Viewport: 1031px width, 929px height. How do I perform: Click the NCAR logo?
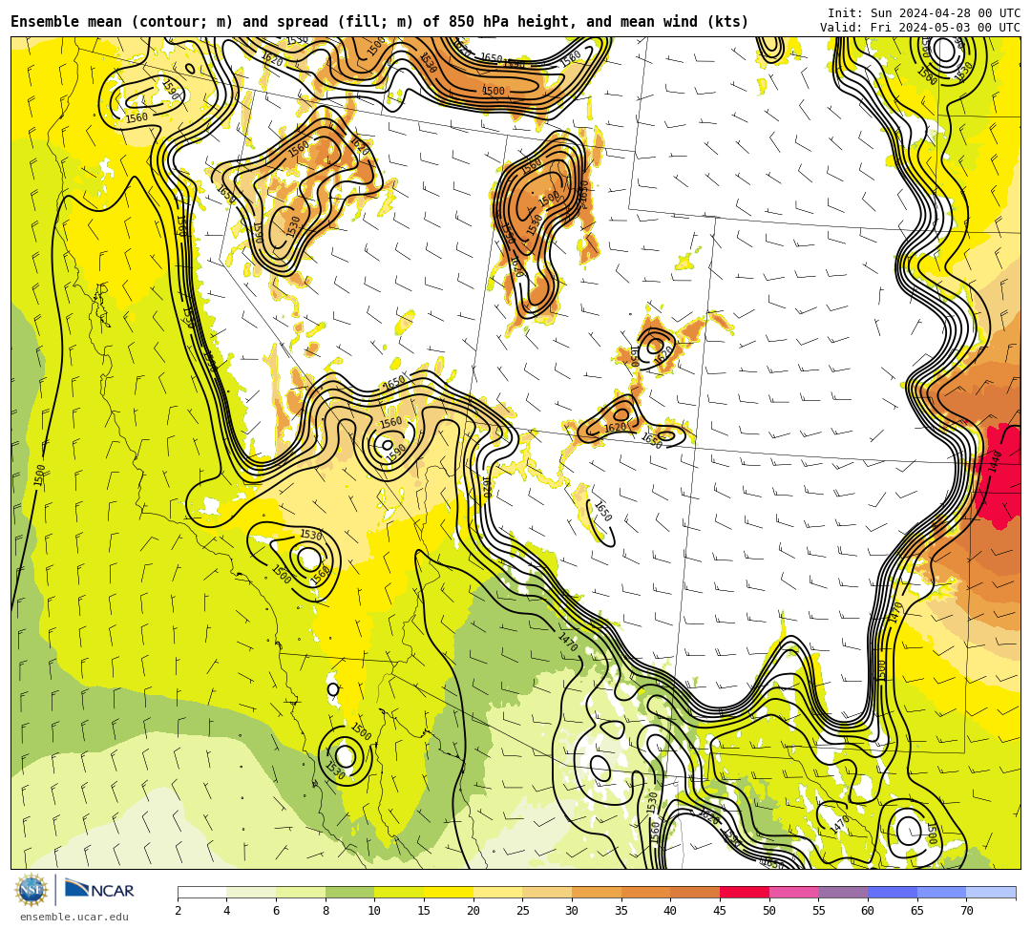pyautogui.click(x=99, y=890)
